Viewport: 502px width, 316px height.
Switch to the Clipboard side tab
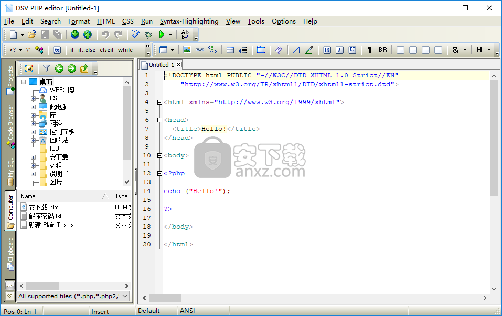tap(10, 254)
